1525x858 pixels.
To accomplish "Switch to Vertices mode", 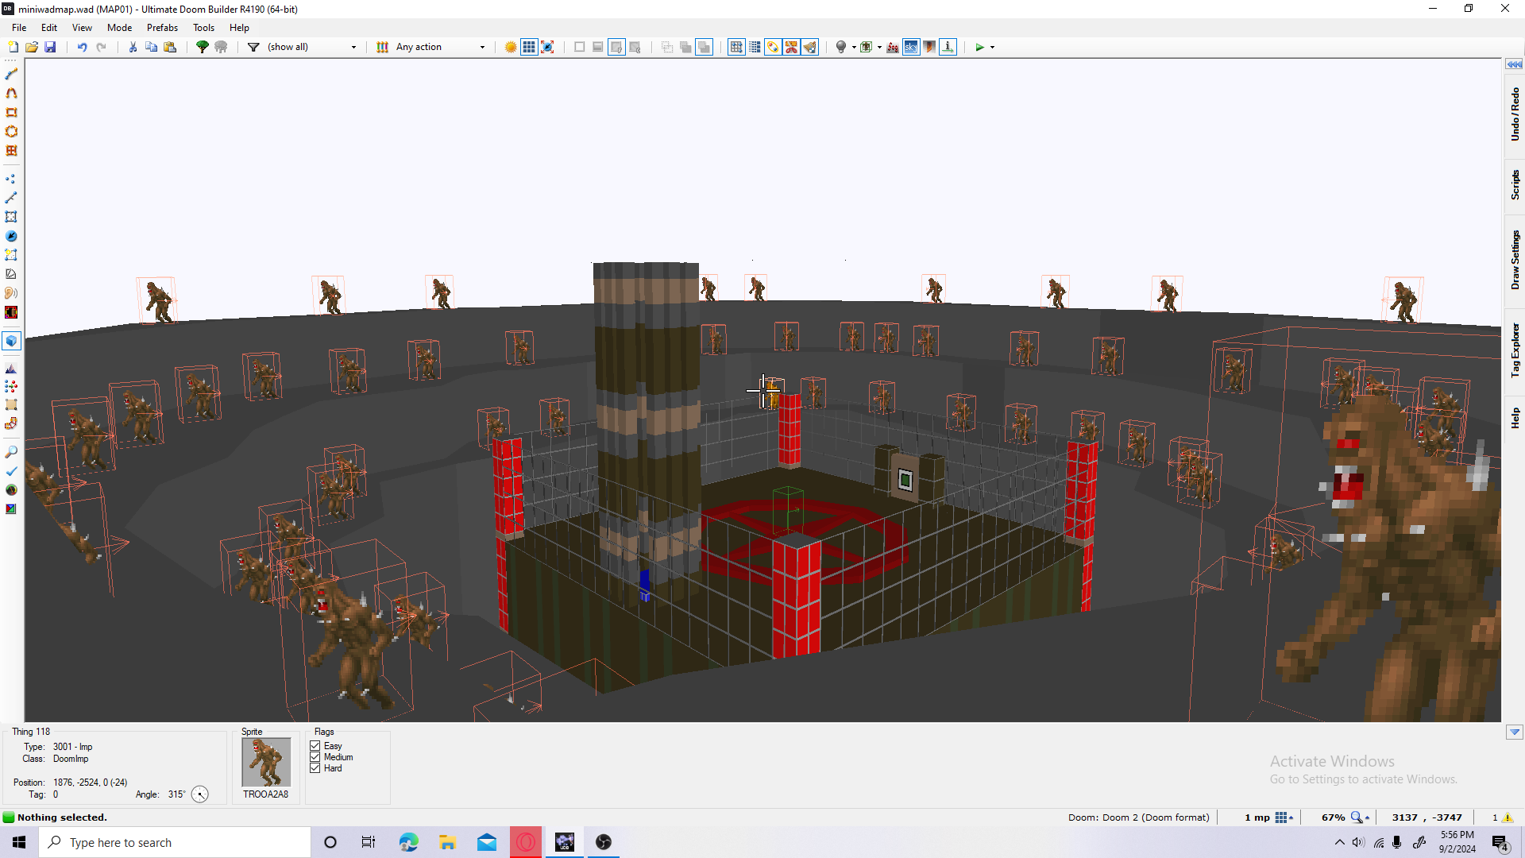I will (11, 179).
